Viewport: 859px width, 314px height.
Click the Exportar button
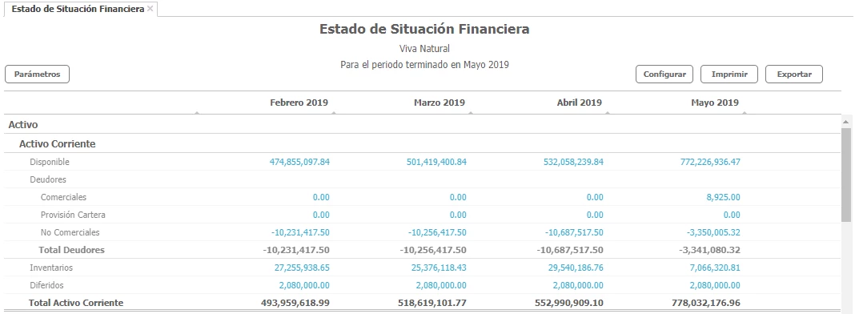coord(794,74)
